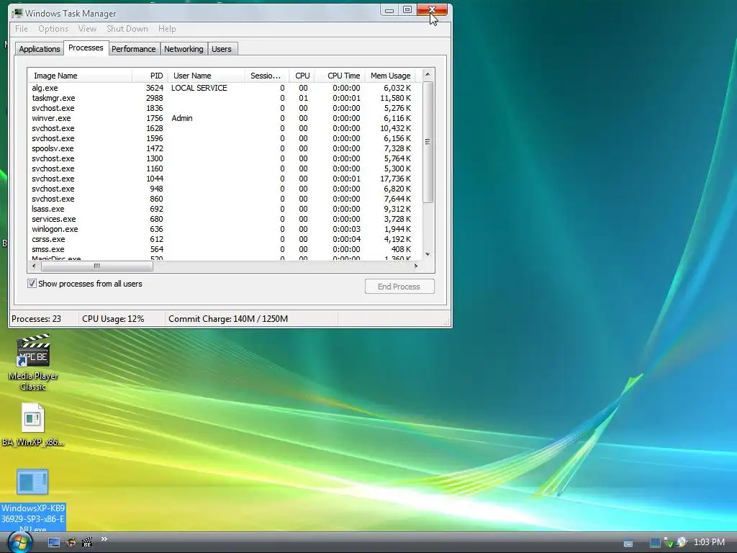737x553 pixels.
Task: Click the 11,580 K memory value for taskmgr.exe
Action: point(395,98)
